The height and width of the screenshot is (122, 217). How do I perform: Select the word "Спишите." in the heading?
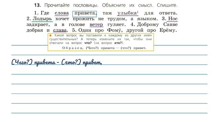click(x=167, y=5)
